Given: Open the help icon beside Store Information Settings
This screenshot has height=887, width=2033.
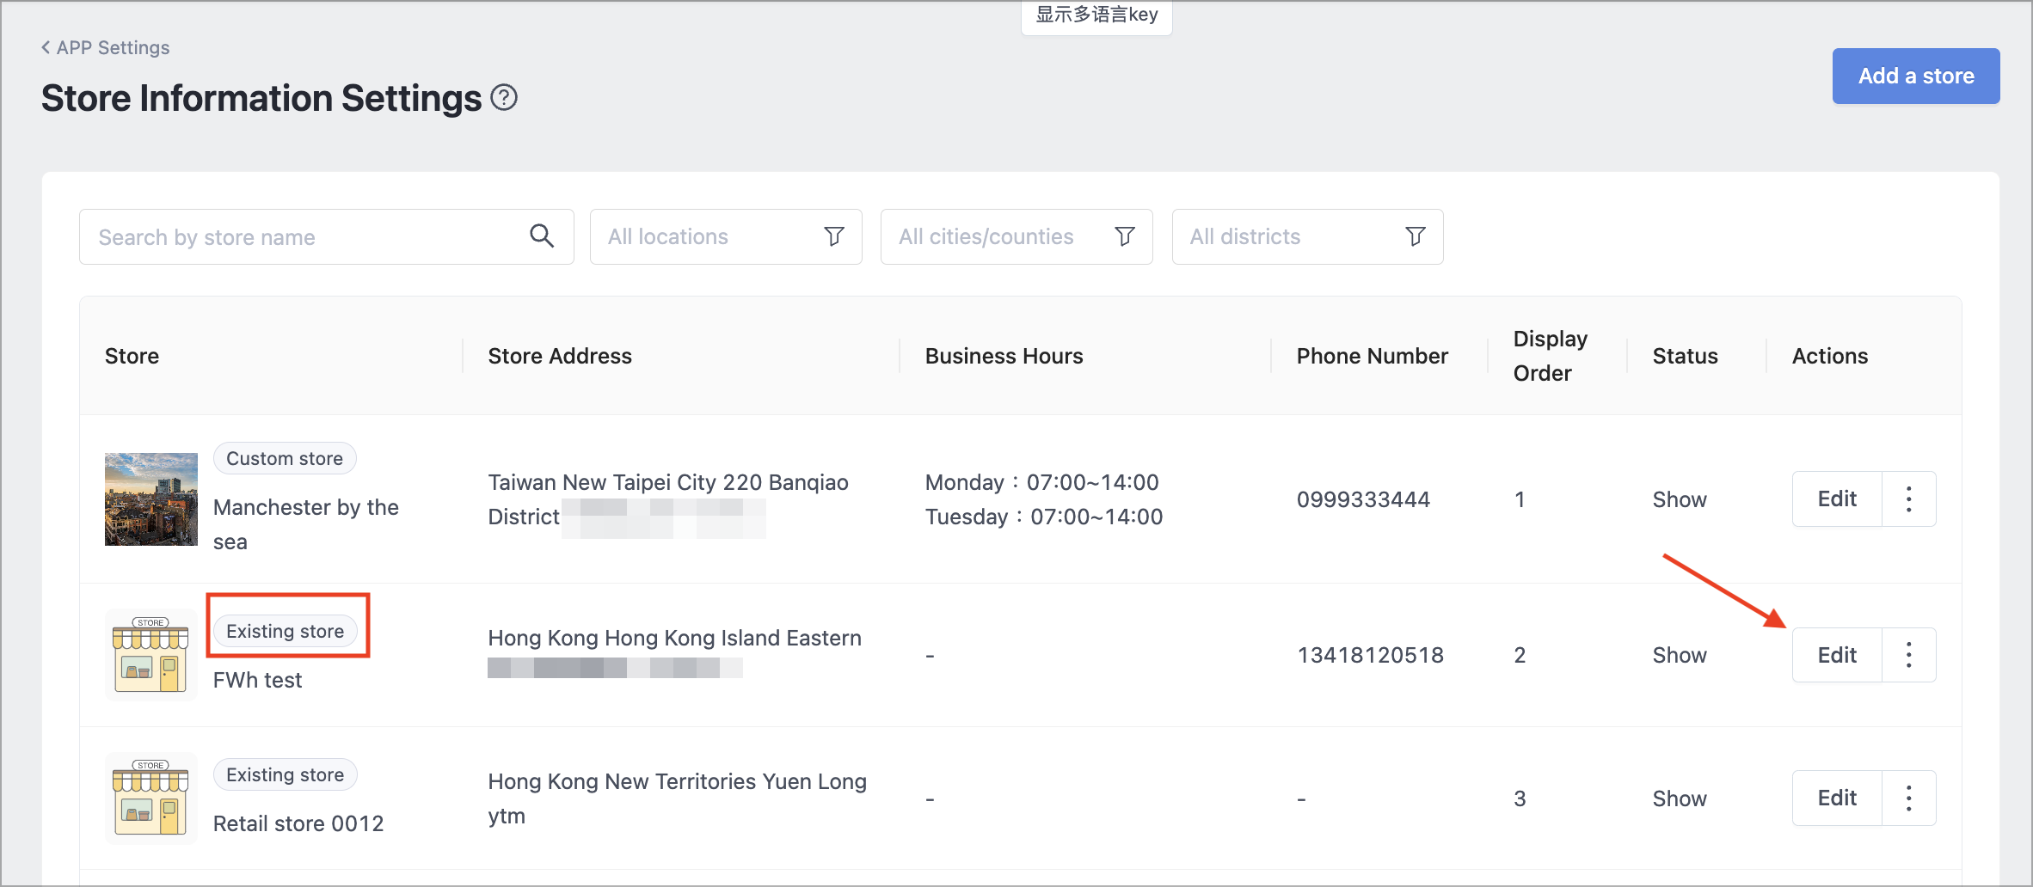Looking at the screenshot, I should click(x=504, y=98).
